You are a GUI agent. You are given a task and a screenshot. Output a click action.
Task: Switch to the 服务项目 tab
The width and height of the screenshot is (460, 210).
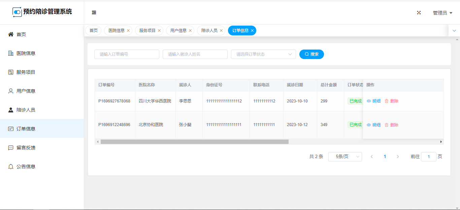pyautogui.click(x=147, y=31)
